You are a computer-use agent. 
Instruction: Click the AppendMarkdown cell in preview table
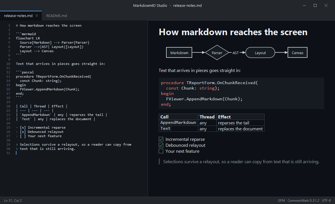[178, 123]
